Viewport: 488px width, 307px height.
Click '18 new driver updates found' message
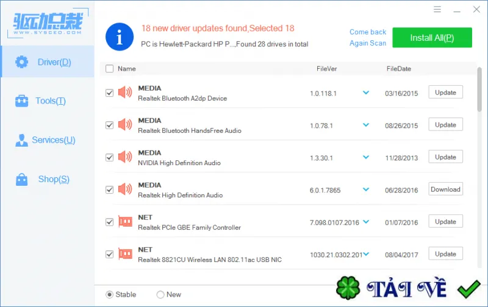[218, 28]
